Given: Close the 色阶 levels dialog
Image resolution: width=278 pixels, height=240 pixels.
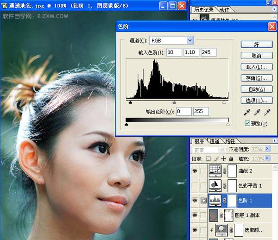Looking at the screenshot, I should click(x=272, y=27).
